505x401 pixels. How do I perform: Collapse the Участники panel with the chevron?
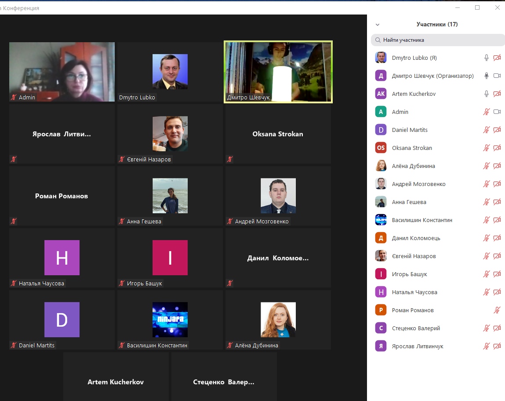click(378, 25)
